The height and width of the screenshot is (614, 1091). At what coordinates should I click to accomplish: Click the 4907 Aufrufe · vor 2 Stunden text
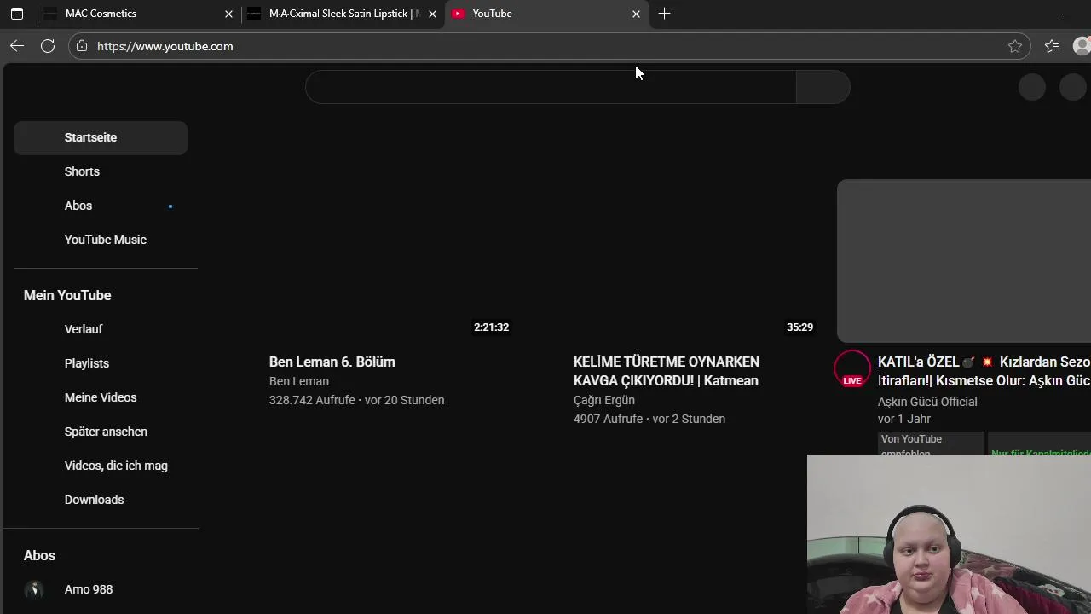(649, 419)
